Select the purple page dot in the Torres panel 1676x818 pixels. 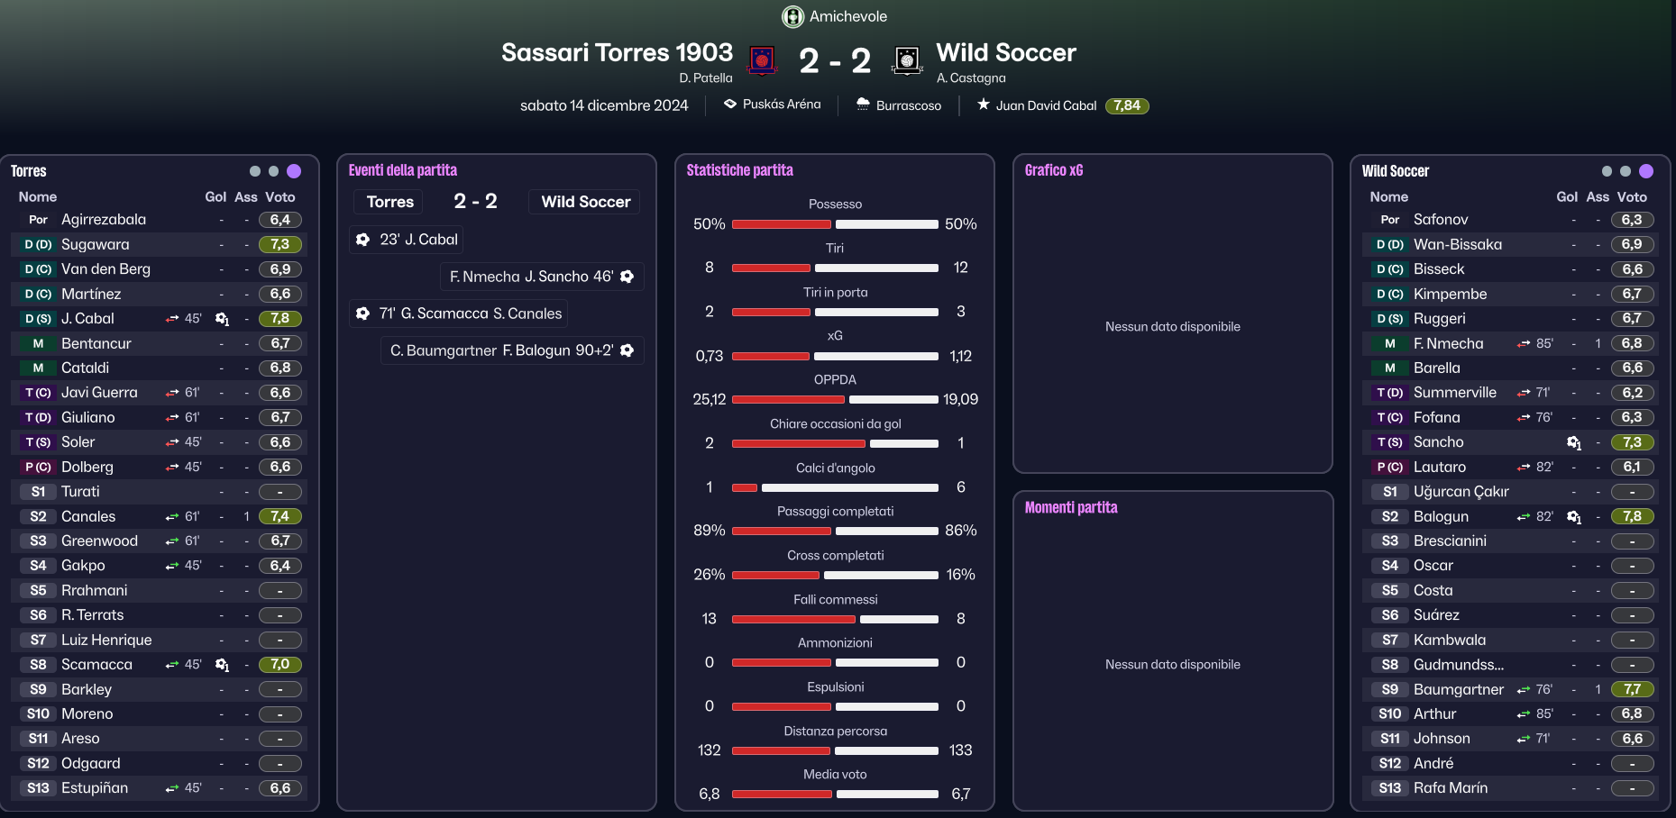(x=294, y=171)
